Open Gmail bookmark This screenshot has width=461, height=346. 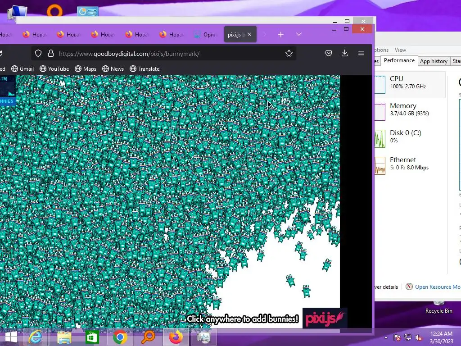pos(23,69)
